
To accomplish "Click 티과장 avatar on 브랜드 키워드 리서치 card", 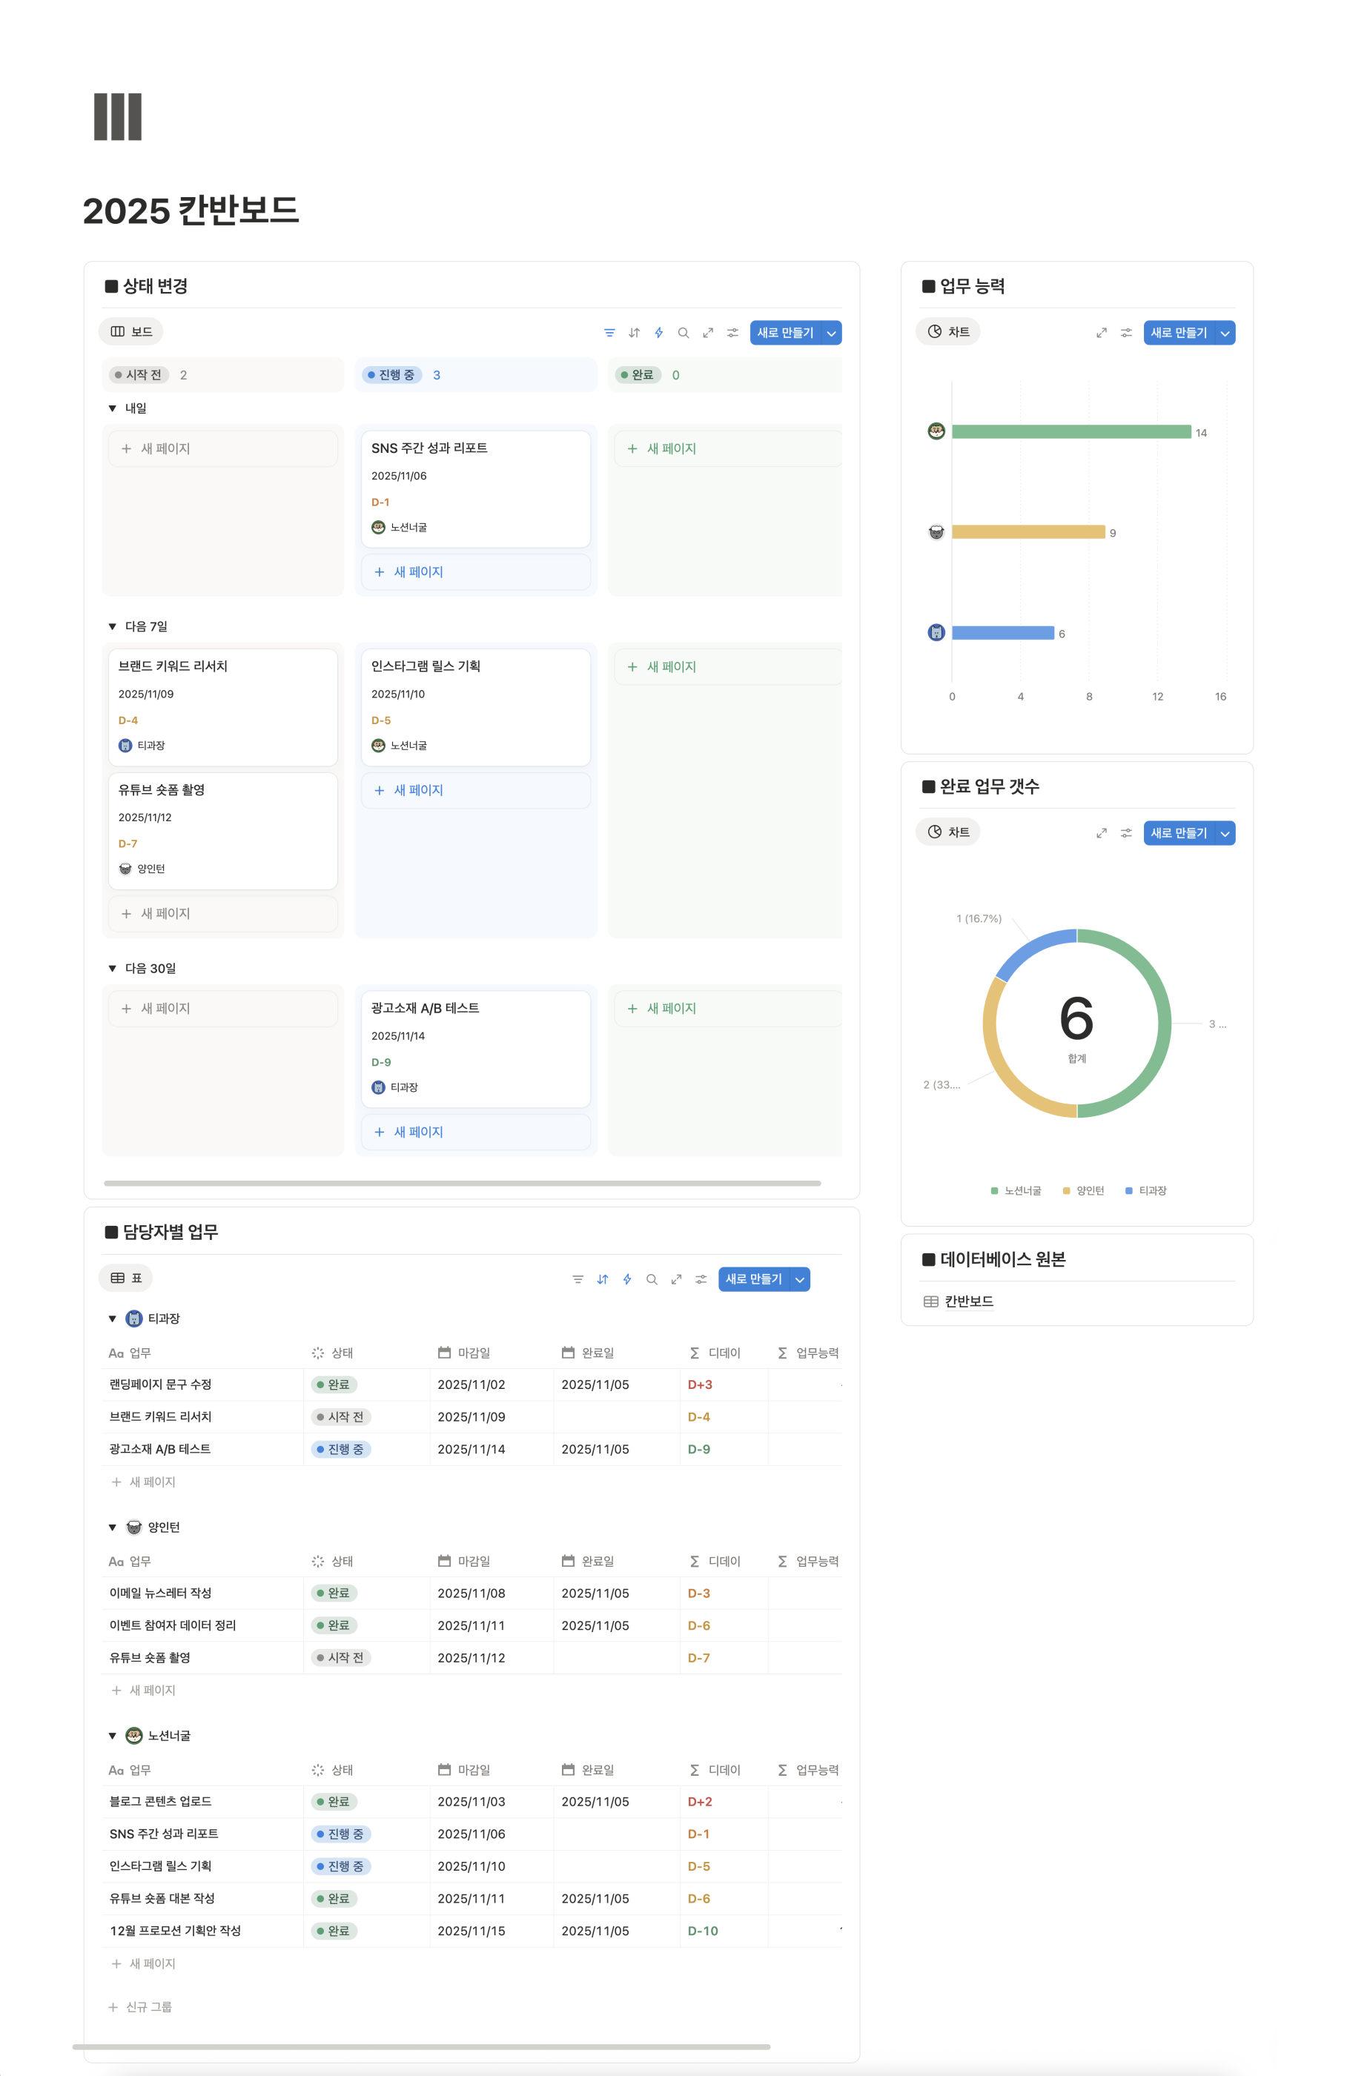I will click(125, 745).
